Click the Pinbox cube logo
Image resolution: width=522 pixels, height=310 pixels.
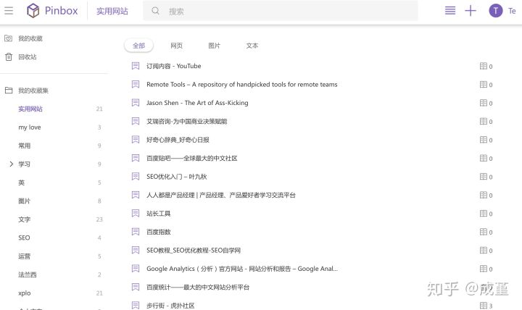(x=33, y=11)
